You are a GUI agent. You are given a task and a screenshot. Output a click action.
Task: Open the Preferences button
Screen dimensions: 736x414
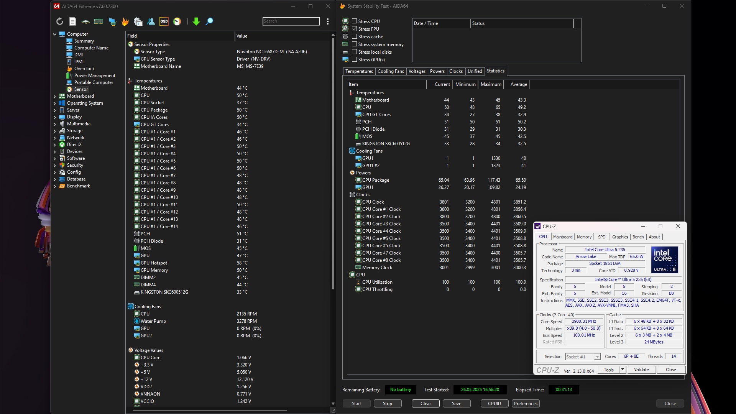point(526,404)
